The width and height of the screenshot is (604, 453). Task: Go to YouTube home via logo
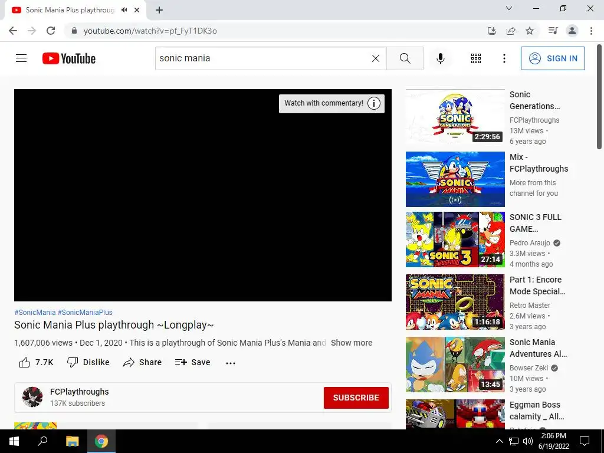69,58
